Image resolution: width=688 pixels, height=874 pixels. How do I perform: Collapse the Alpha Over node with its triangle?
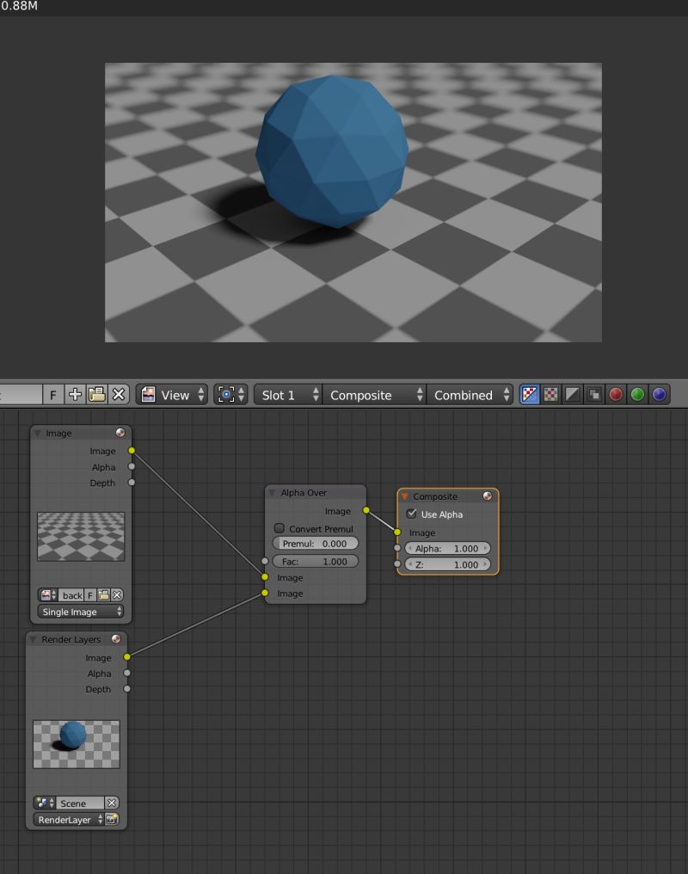coord(271,494)
